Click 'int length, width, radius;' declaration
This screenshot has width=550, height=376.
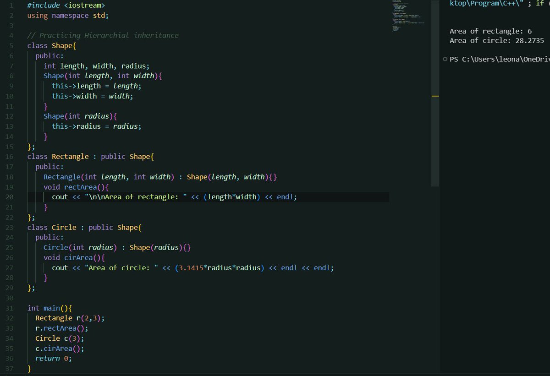pos(96,66)
